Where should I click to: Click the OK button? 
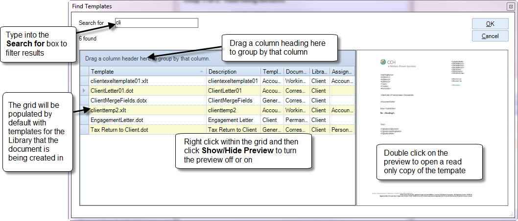[x=490, y=24]
